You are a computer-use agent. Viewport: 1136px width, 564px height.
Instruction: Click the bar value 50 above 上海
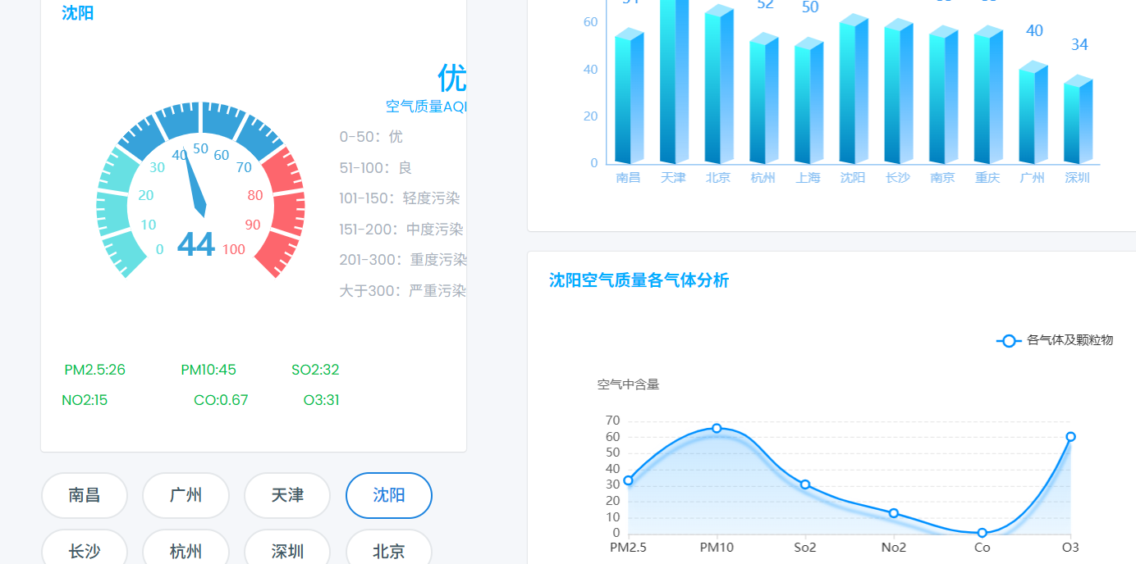[x=809, y=7]
